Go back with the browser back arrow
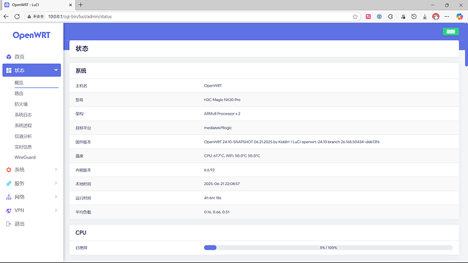Image resolution: width=468 pixels, height=263 pixels. click(6, 17)
